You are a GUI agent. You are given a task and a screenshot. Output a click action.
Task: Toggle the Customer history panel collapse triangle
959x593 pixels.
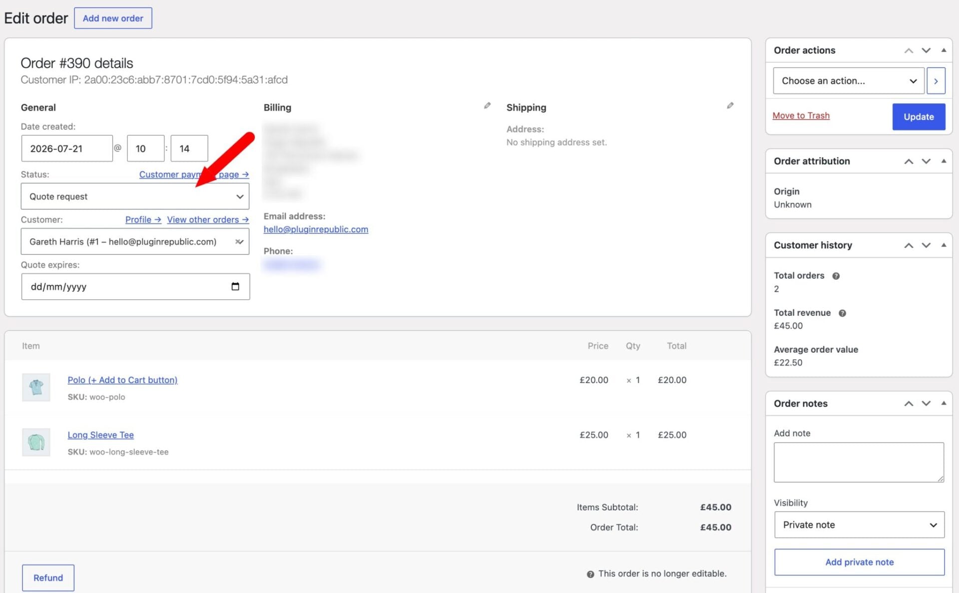(944, 245)
